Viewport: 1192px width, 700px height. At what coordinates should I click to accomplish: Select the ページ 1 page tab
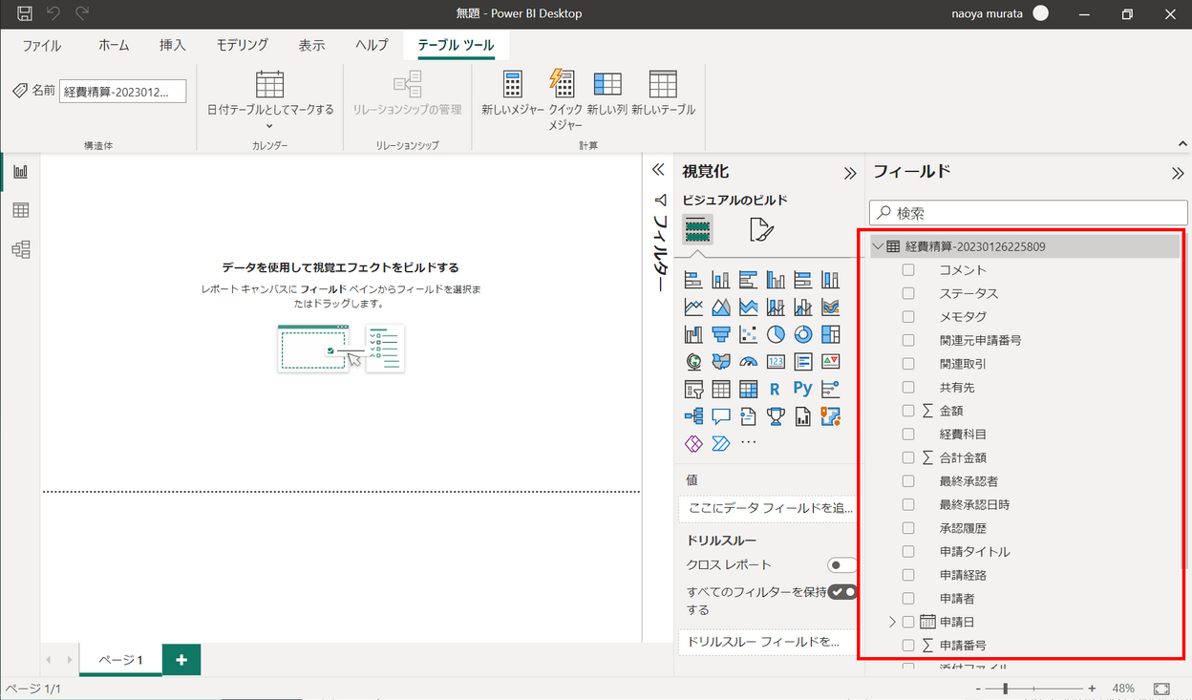121,660
